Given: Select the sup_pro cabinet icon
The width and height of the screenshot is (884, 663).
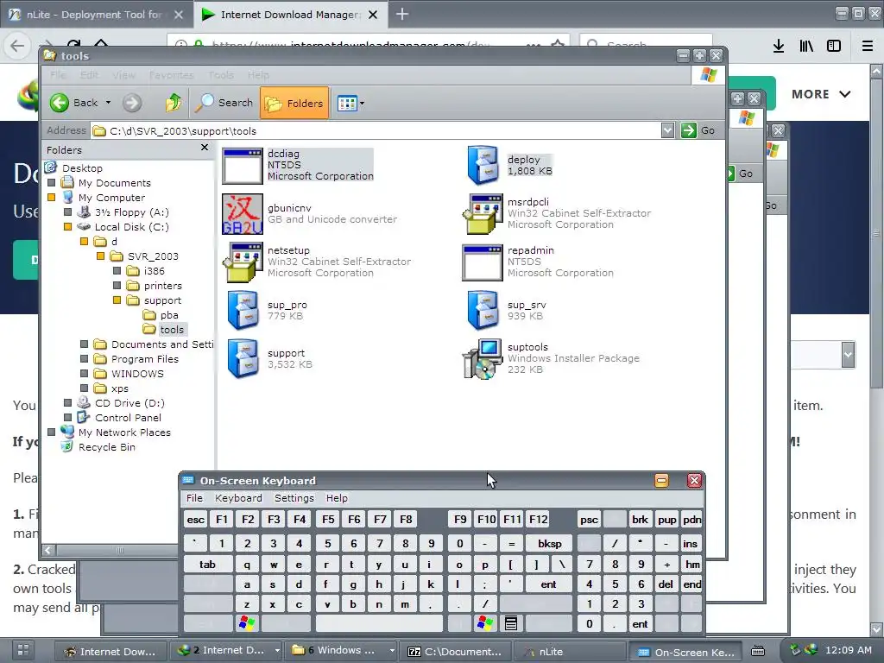Looking at the screenshot, I should [243, 310].
